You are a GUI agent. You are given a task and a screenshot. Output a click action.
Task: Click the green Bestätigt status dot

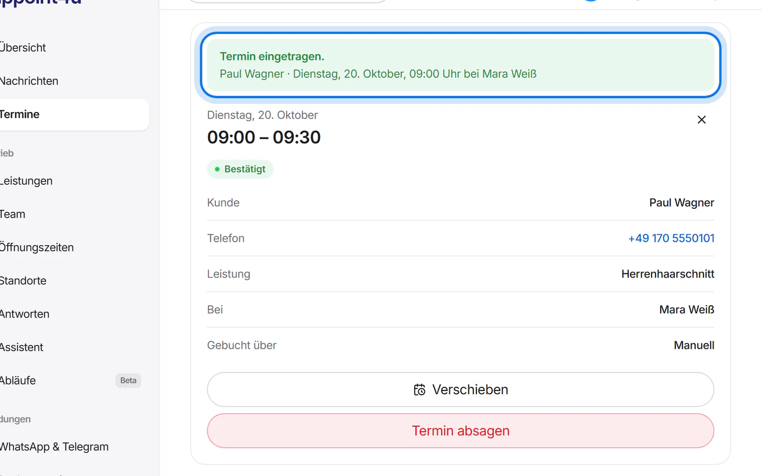pyautogui.click(x=217, y=169)
